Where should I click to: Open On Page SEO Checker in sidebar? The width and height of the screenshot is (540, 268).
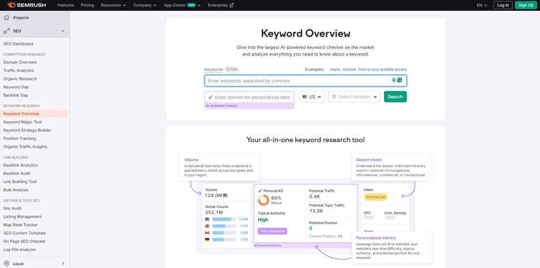coord(25,242)
